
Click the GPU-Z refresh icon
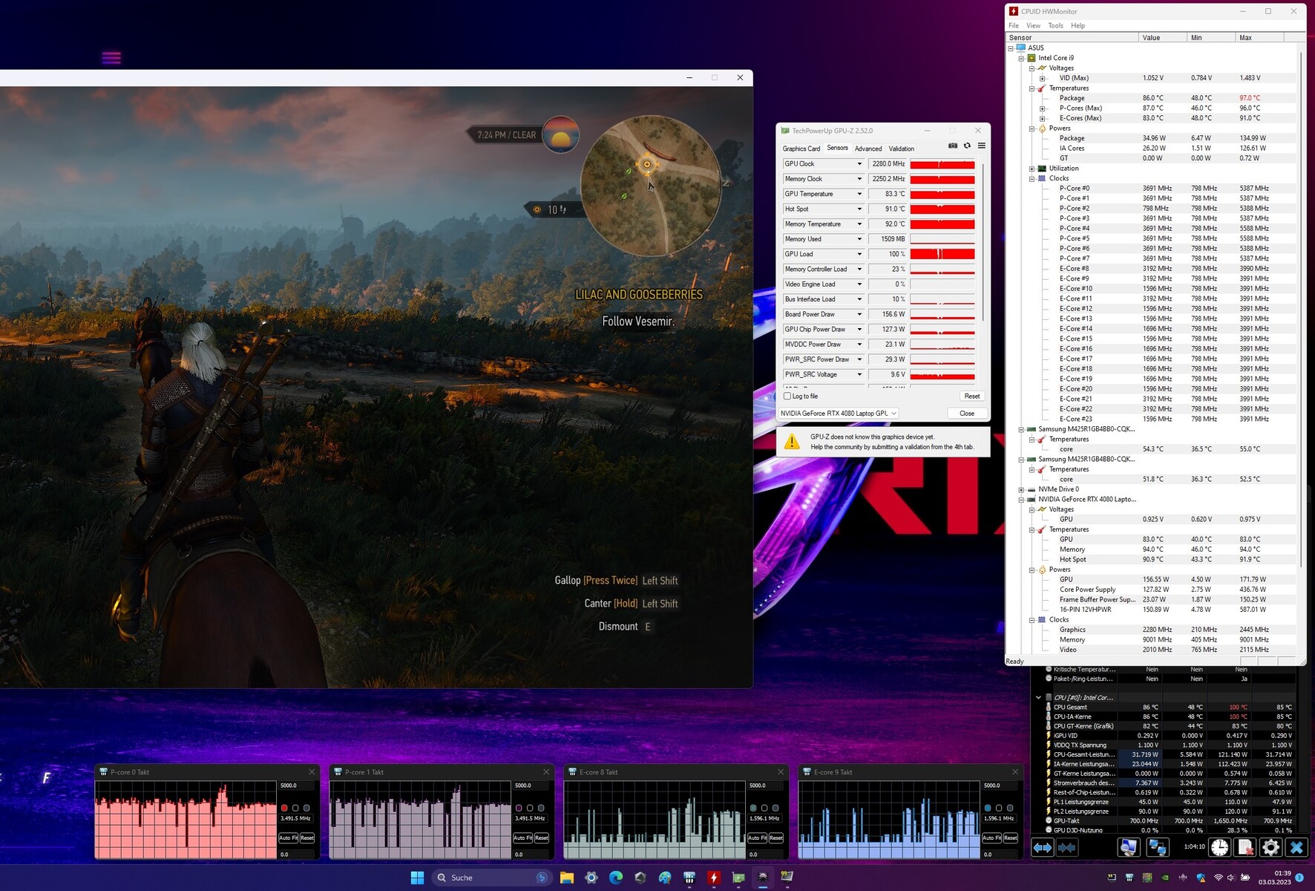967,146
